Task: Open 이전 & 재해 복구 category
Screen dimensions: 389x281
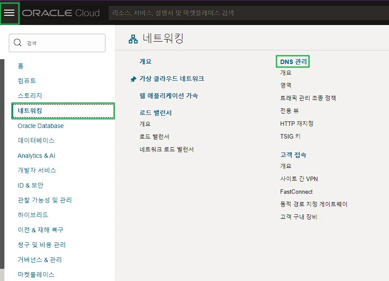Action: [41, 230]
